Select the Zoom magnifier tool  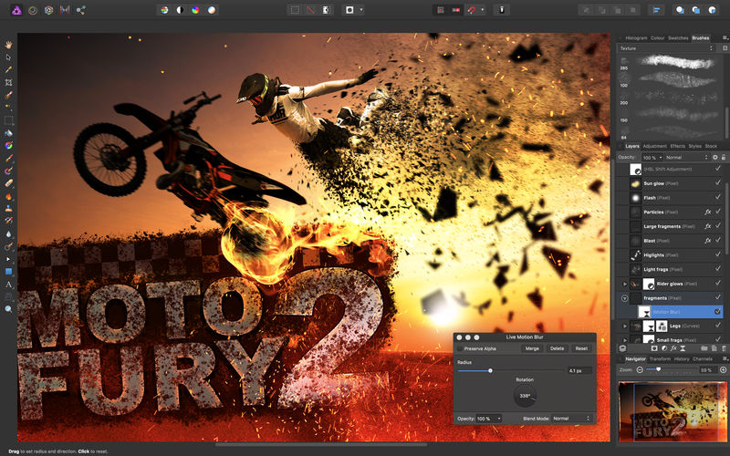8,308
